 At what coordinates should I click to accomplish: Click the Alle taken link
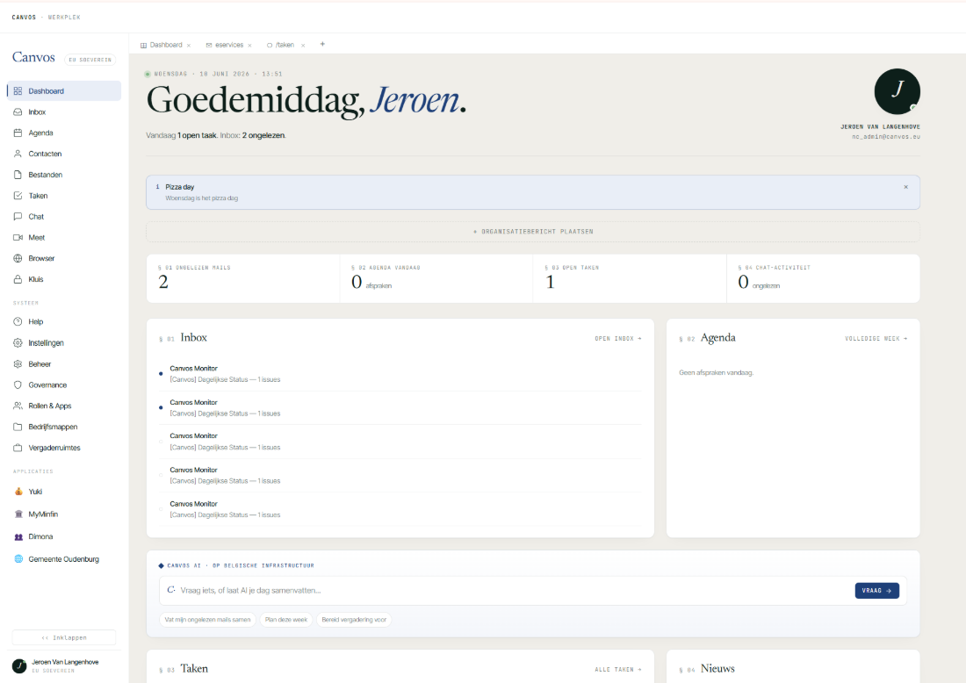(618, 670)
